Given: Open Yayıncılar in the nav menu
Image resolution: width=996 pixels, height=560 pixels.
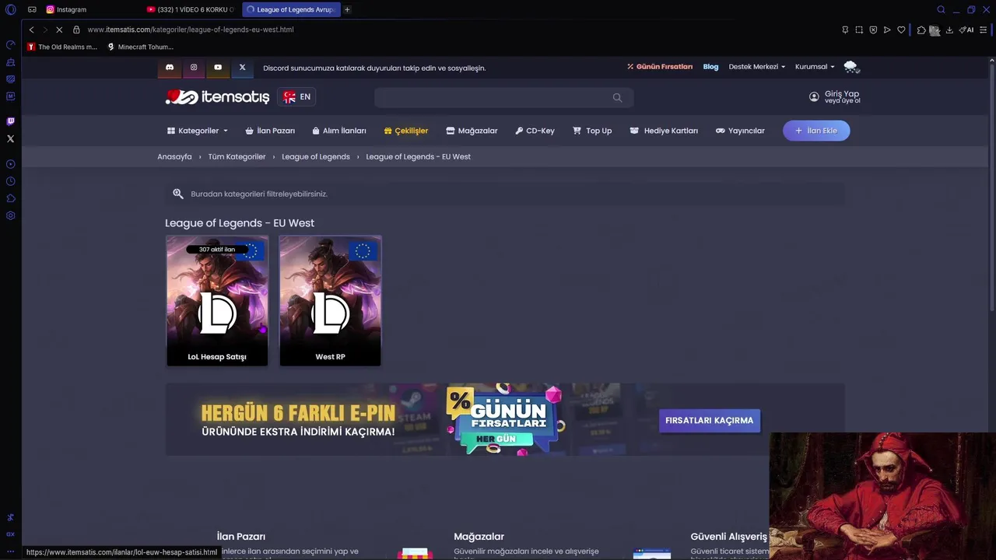Looking at the screenshot, I should pos(740,131).
